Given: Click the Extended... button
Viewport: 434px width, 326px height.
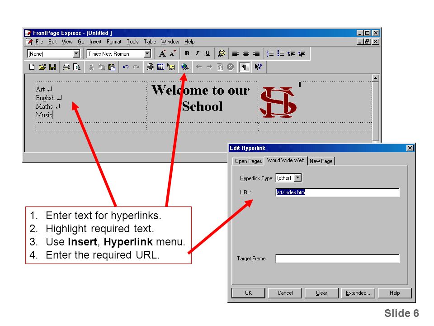Looking at the screenshot, I should 358,293.
